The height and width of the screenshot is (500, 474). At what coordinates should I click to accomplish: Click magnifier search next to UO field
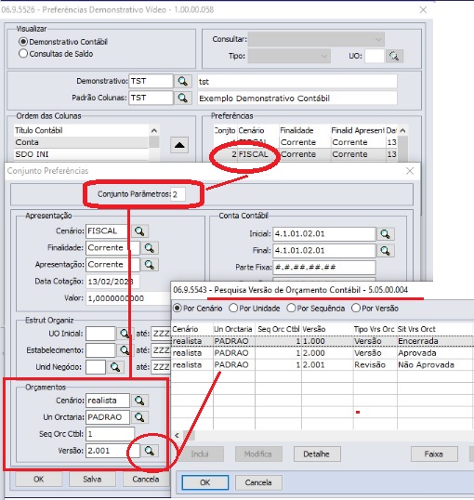[x=394, y=56]
